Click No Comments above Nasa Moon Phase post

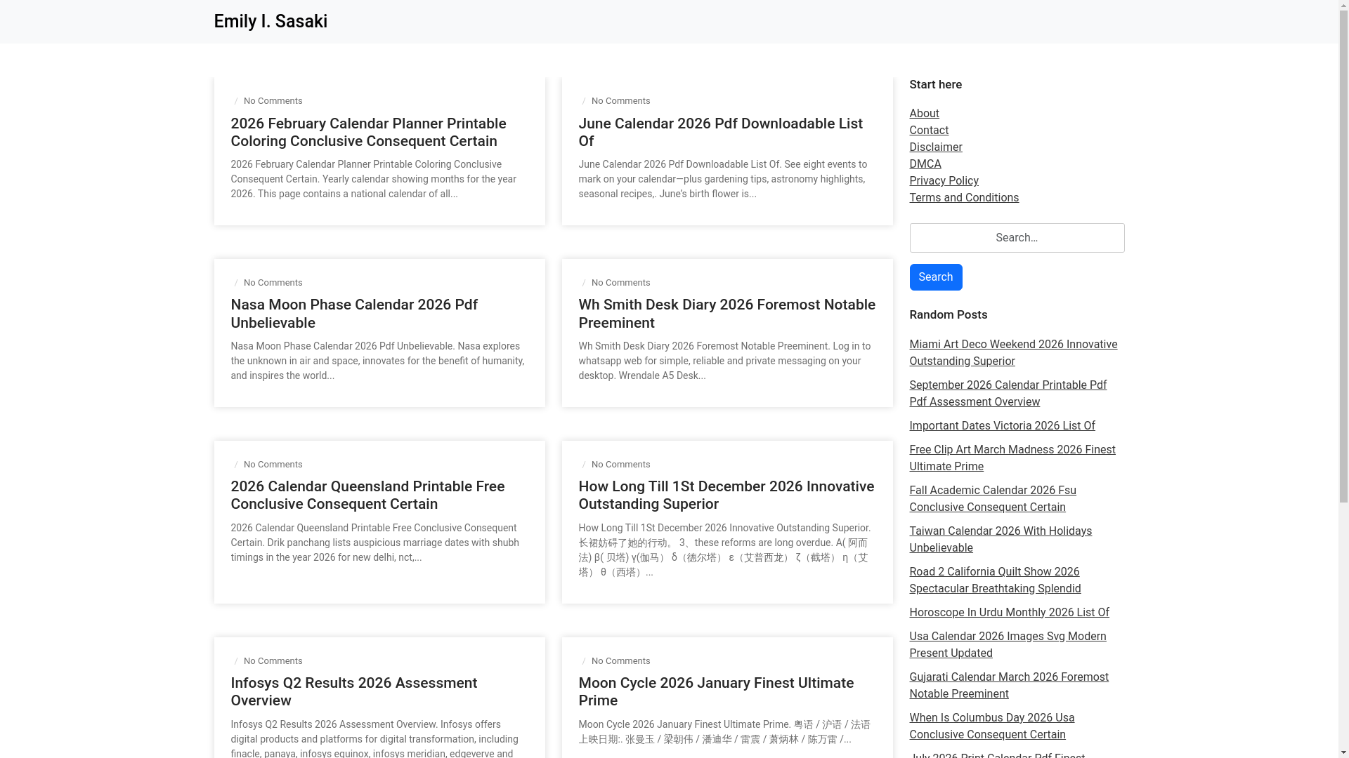(273, 282)
